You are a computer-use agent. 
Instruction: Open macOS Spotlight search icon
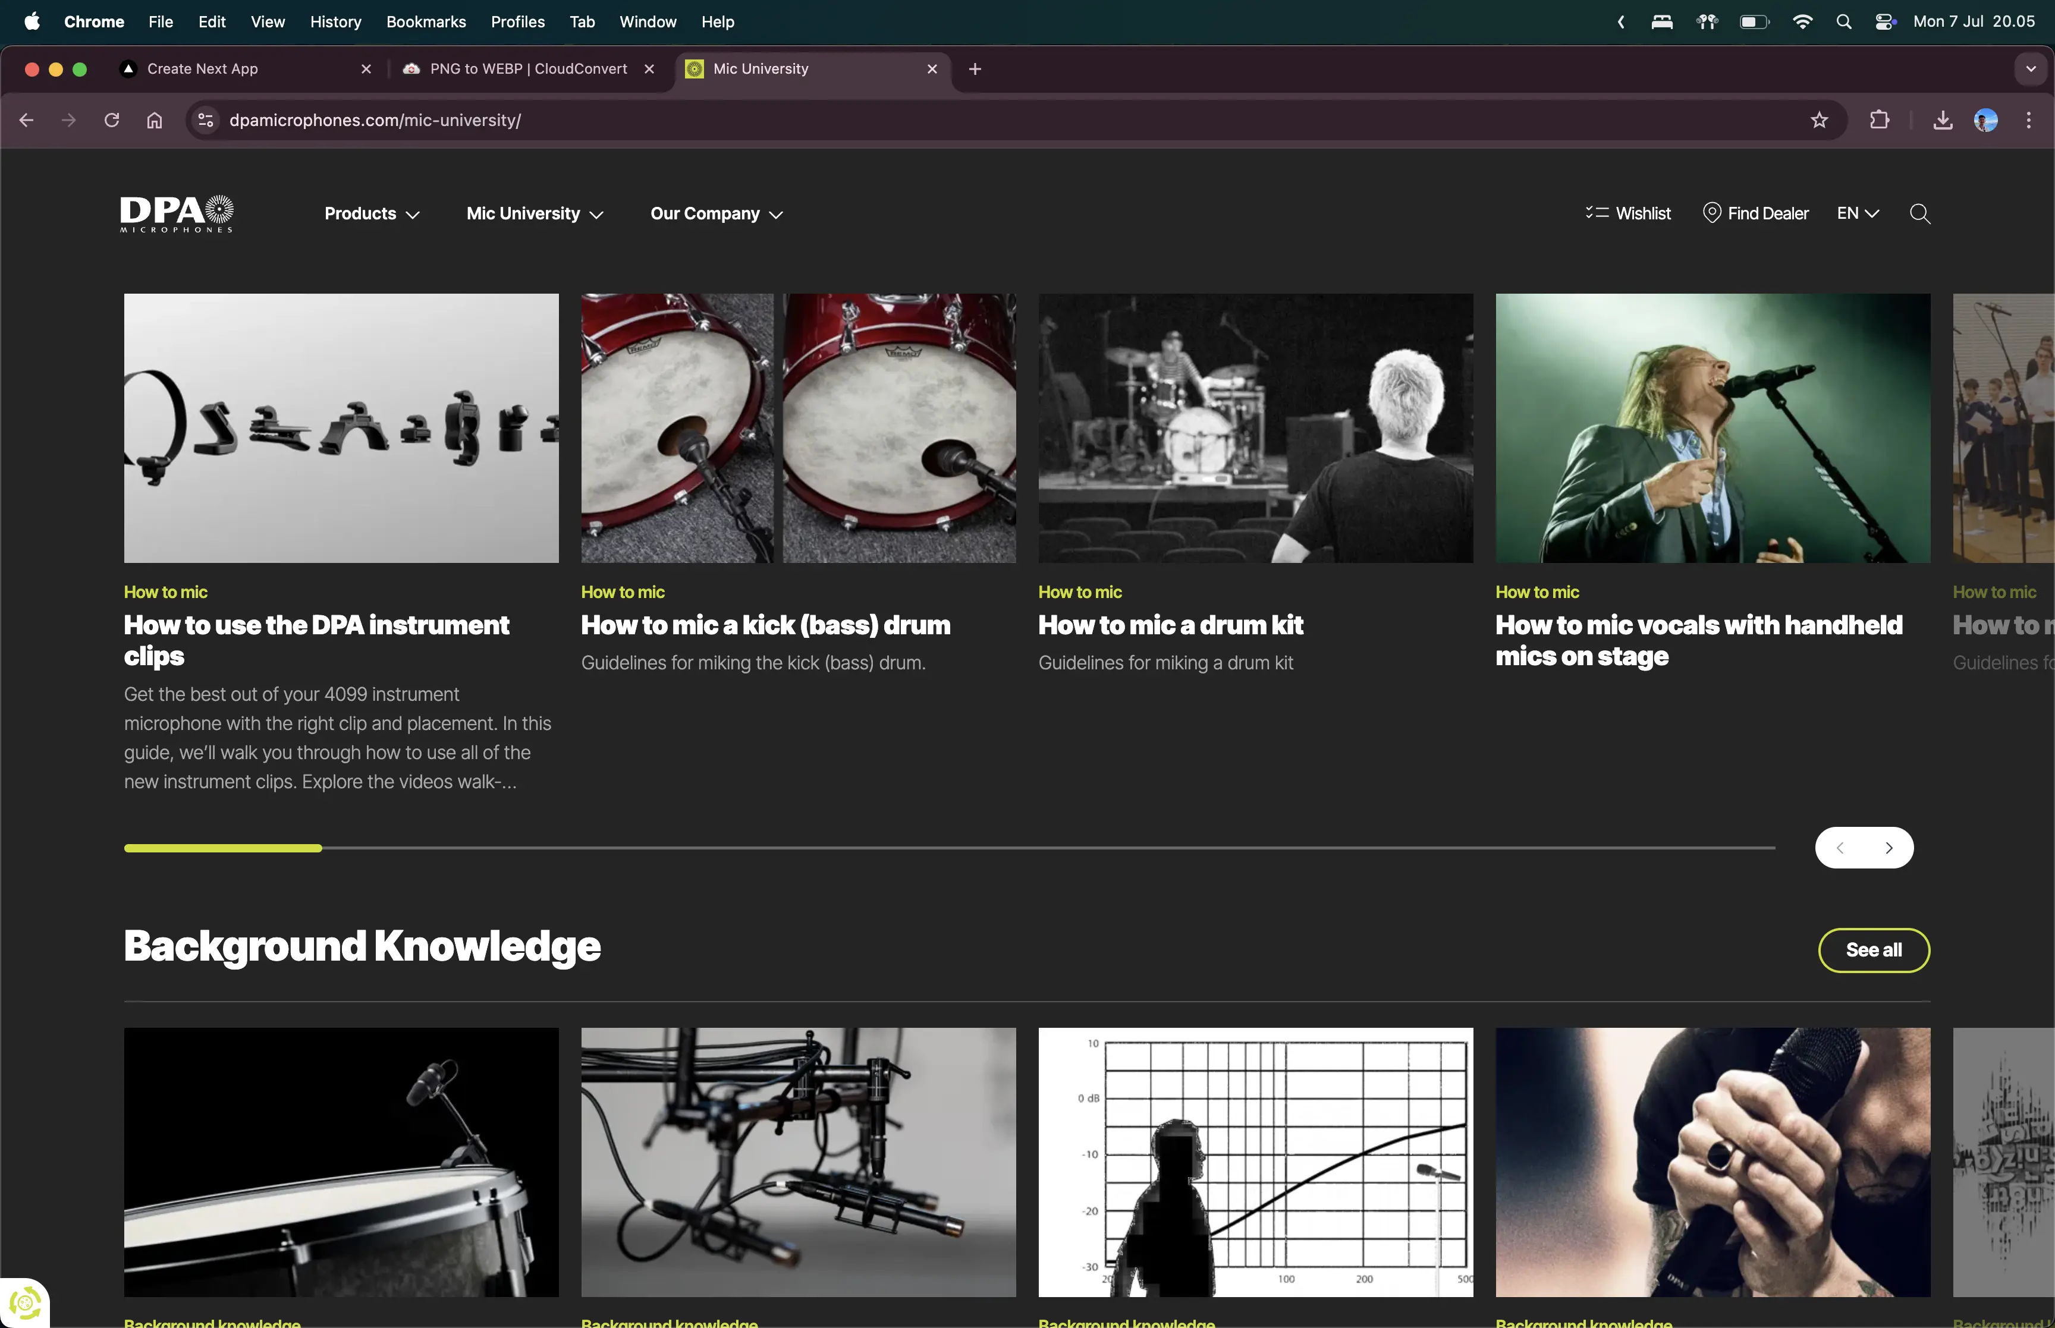(1844, 21)
